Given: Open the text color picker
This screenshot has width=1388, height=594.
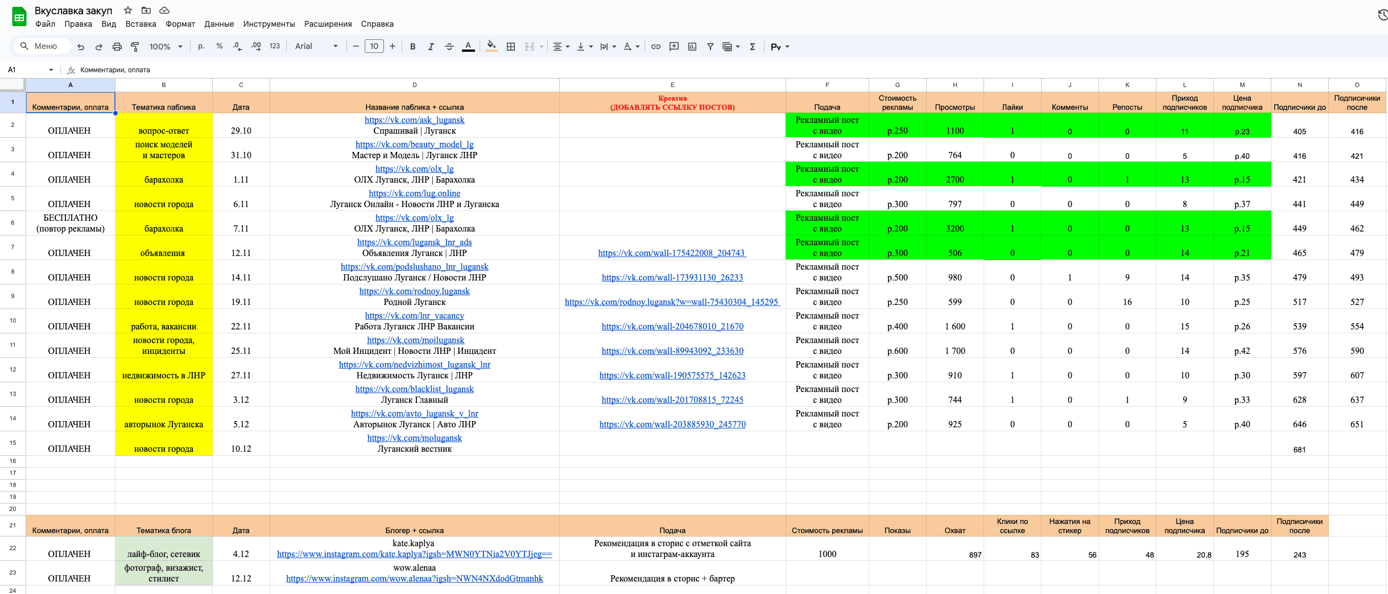Looking at the screenshot, I should [x=468, y=47].
